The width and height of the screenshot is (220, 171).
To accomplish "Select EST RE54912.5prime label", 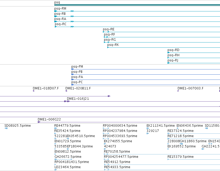I will coord(117,162).
